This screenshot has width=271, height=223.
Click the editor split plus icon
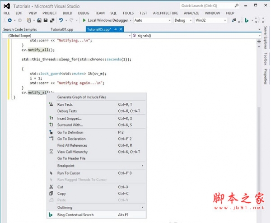point(259,42)
